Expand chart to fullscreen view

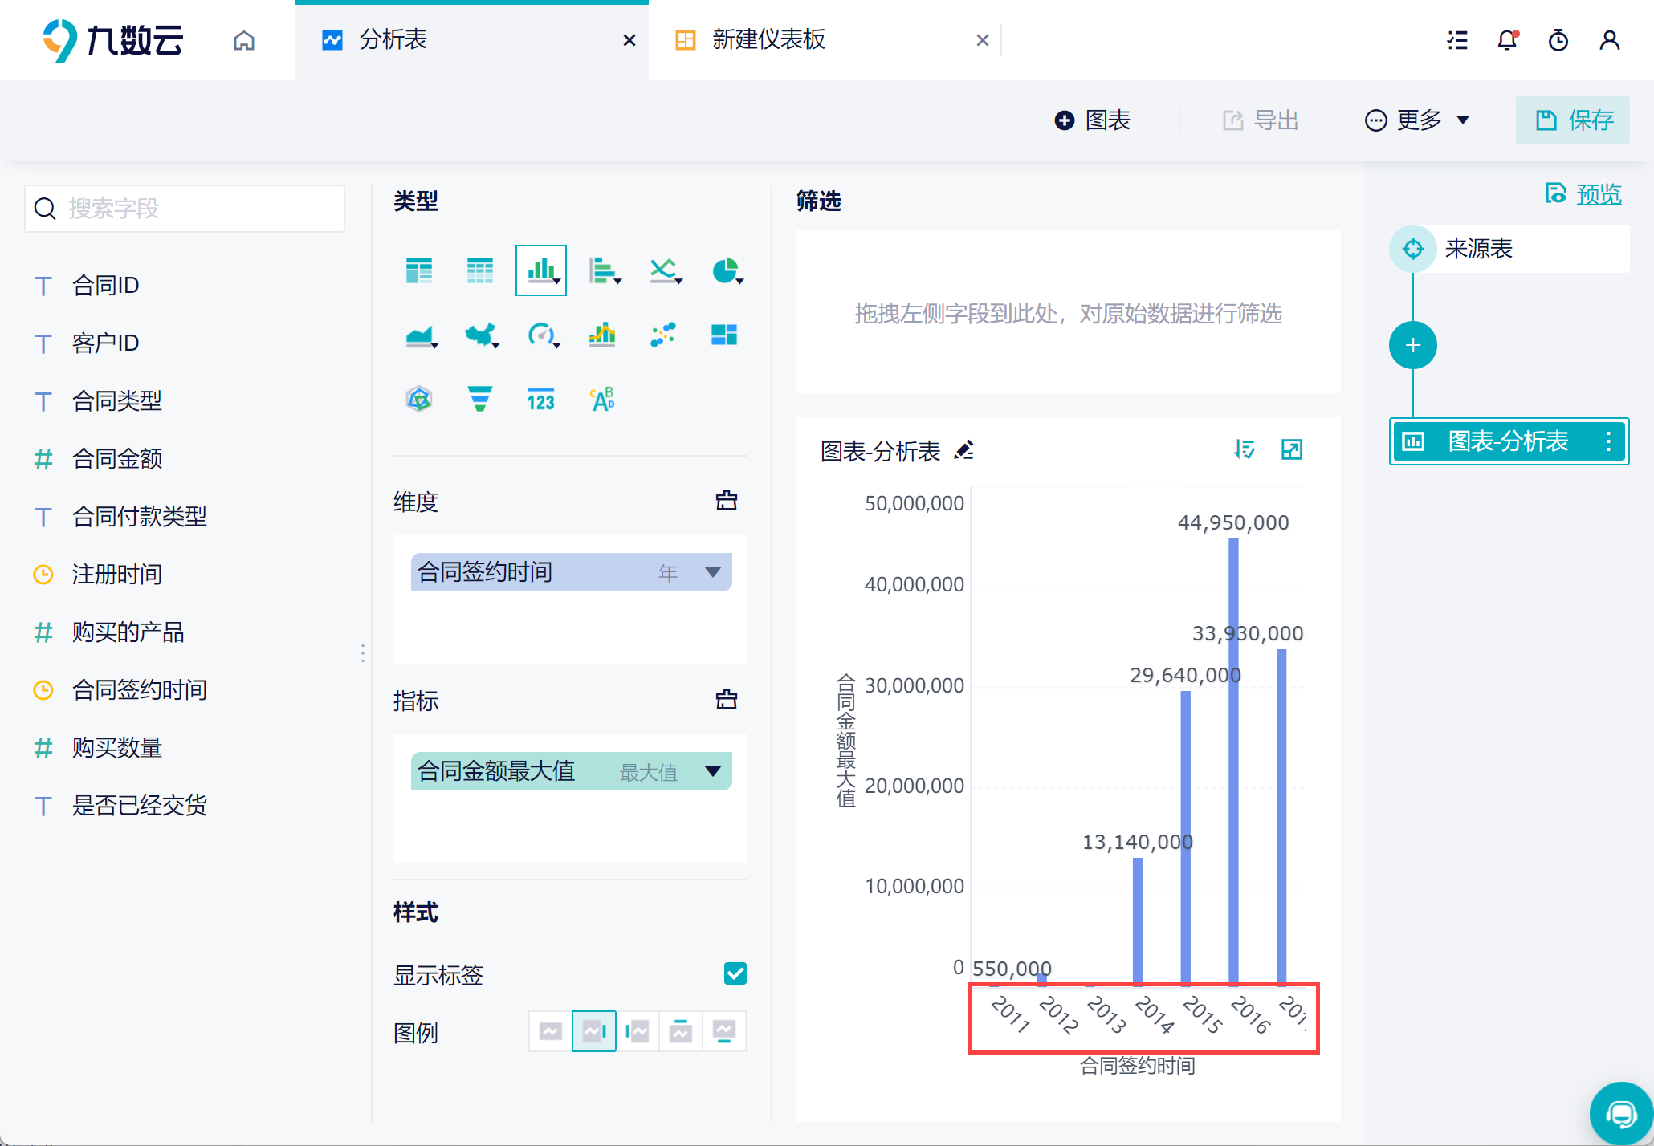[x=1291, y=449]
